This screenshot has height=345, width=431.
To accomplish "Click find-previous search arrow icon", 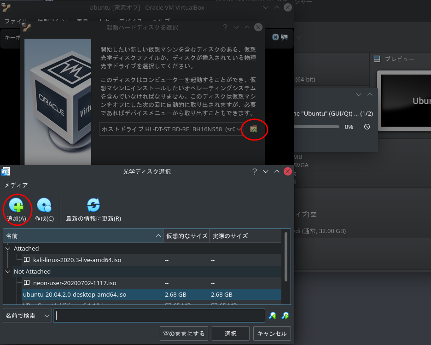I will coord(273,316).
